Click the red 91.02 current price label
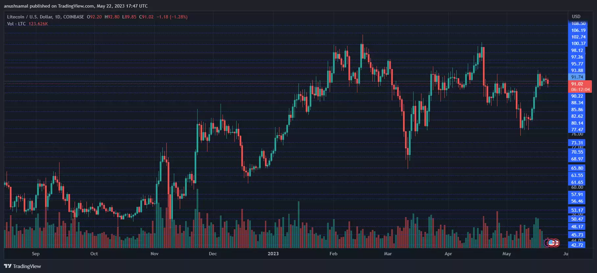The image size is (597, 273). pos(577,84)
